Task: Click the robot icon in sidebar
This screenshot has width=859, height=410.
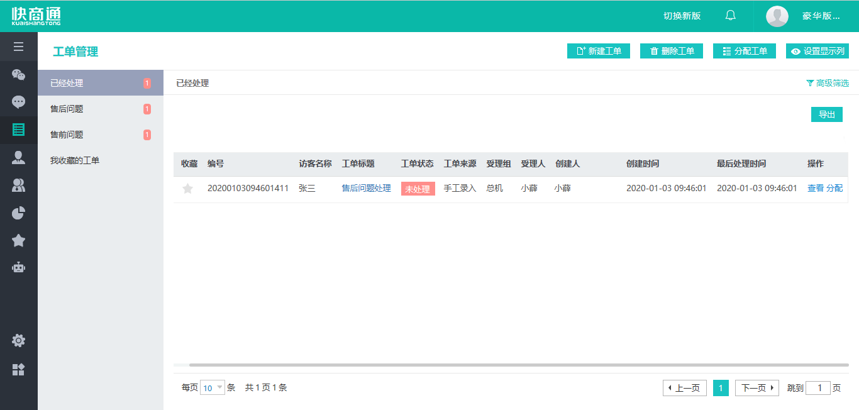Action: pos(18,267)
